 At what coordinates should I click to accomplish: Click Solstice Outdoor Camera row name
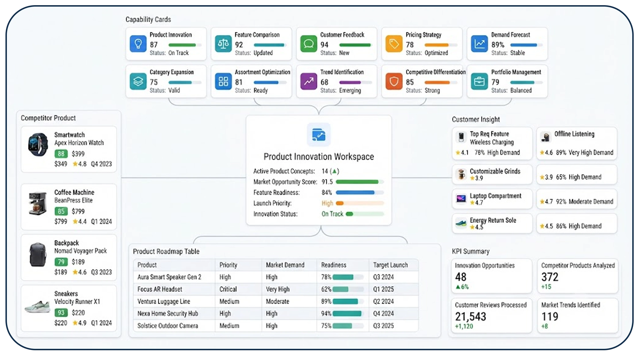(168, 326)
